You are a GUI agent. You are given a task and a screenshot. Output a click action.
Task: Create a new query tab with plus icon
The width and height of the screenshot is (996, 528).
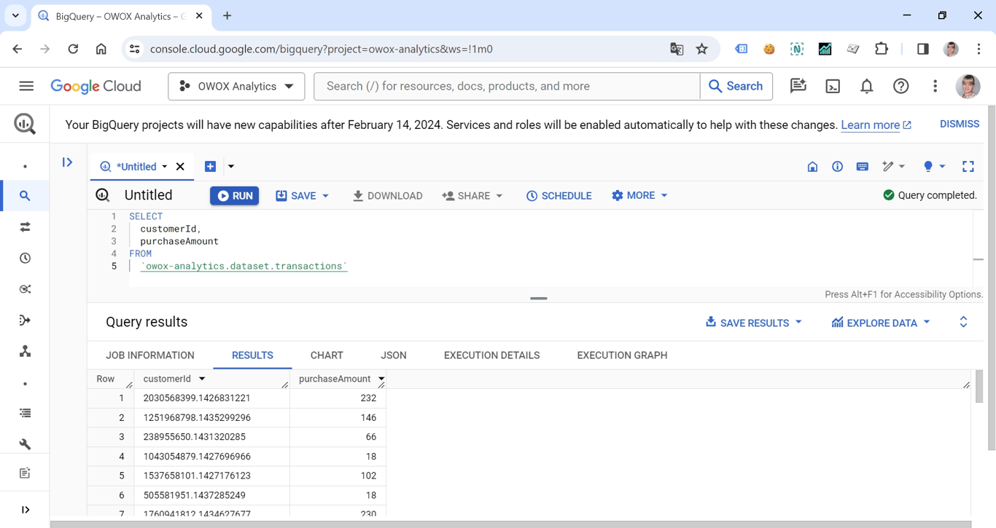point(210,167)
